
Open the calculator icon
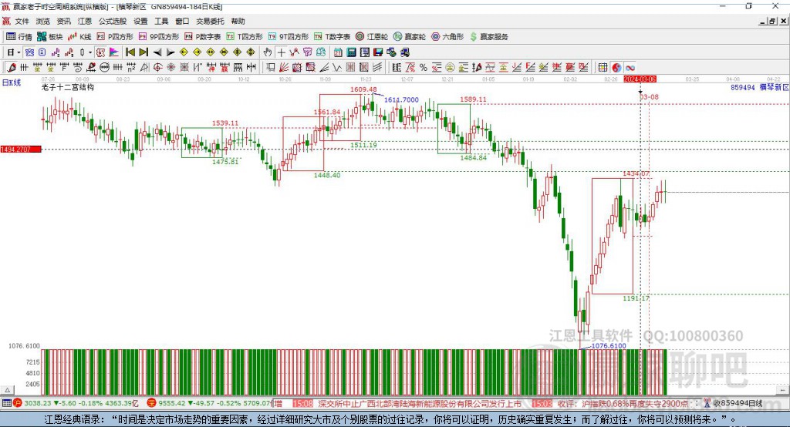(351, 52)
